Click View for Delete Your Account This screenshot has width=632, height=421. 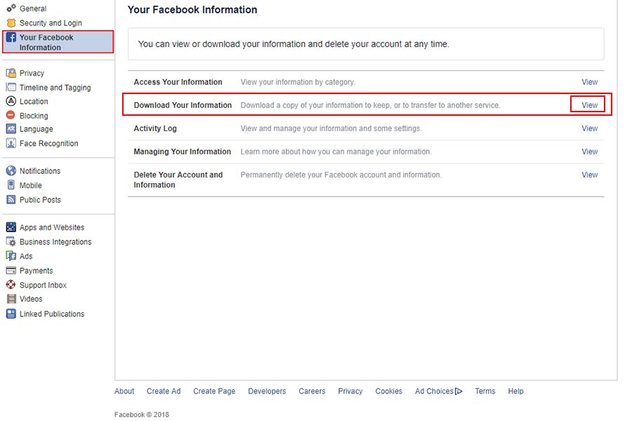click(x=589, y=175)
